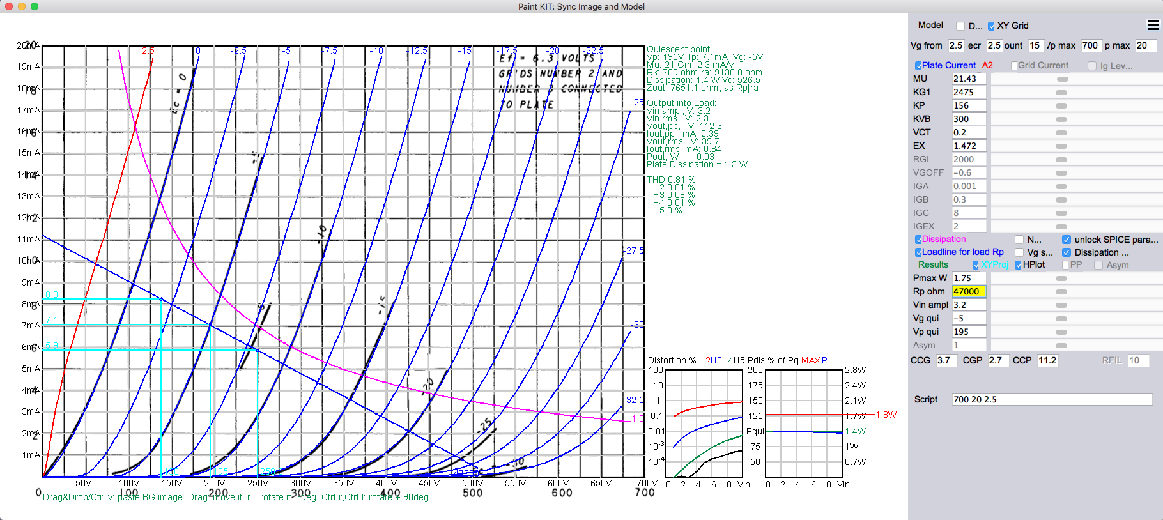1163x520 pixels.
Task: Click the count field showing 15
Action: pyautogui.click(x=1035, y=45)
